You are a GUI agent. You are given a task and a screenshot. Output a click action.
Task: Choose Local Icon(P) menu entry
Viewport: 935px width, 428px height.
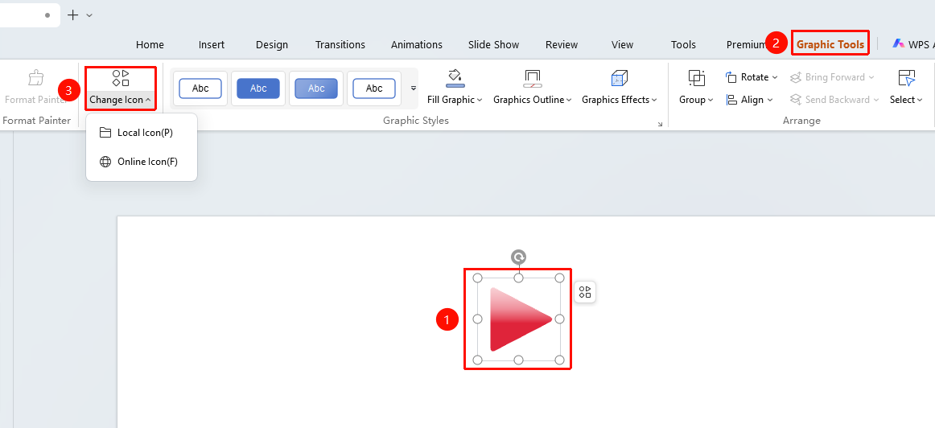click(142, 132)
